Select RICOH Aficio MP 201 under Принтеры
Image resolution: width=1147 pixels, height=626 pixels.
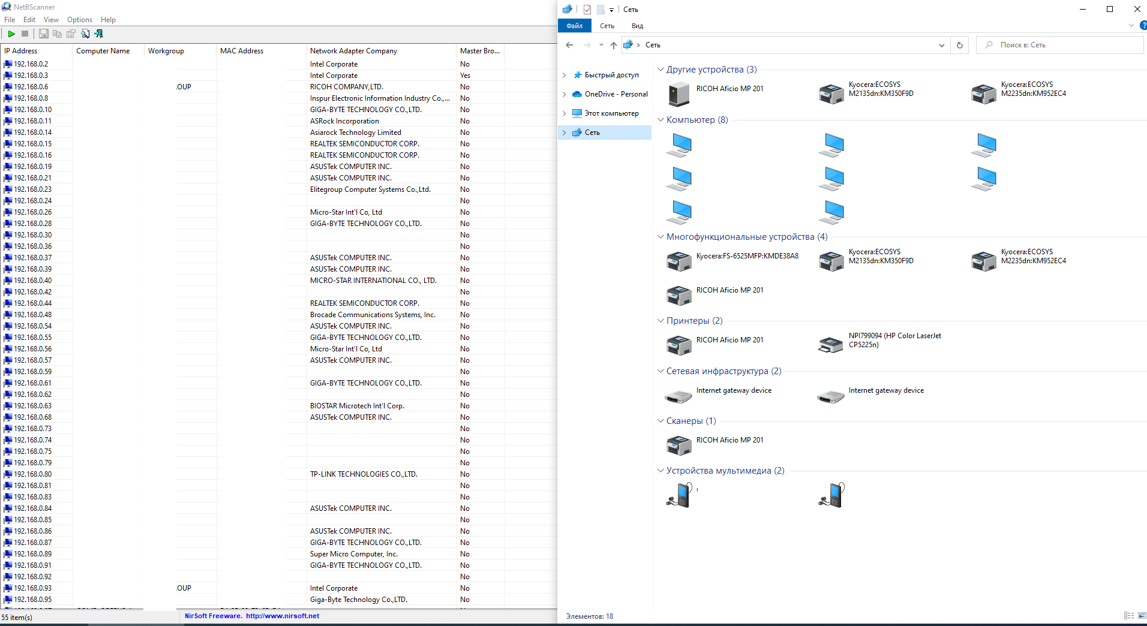pyautogui.click(x=715, y=345)
